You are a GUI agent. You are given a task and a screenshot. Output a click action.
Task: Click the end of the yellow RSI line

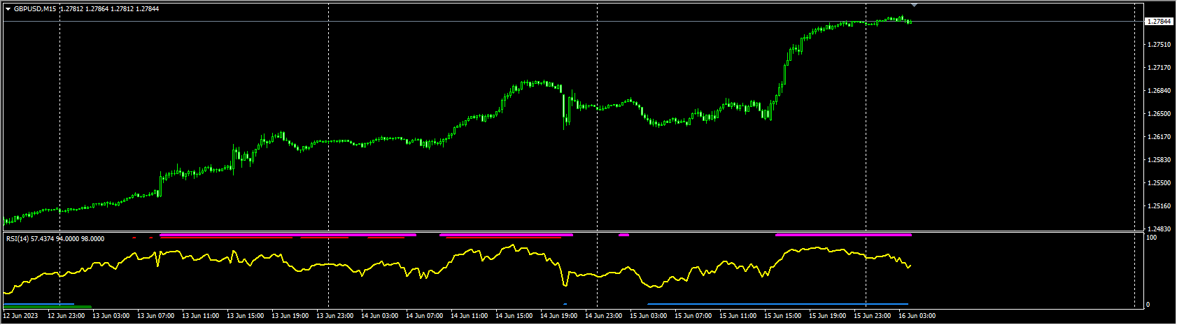click(910, 266)
